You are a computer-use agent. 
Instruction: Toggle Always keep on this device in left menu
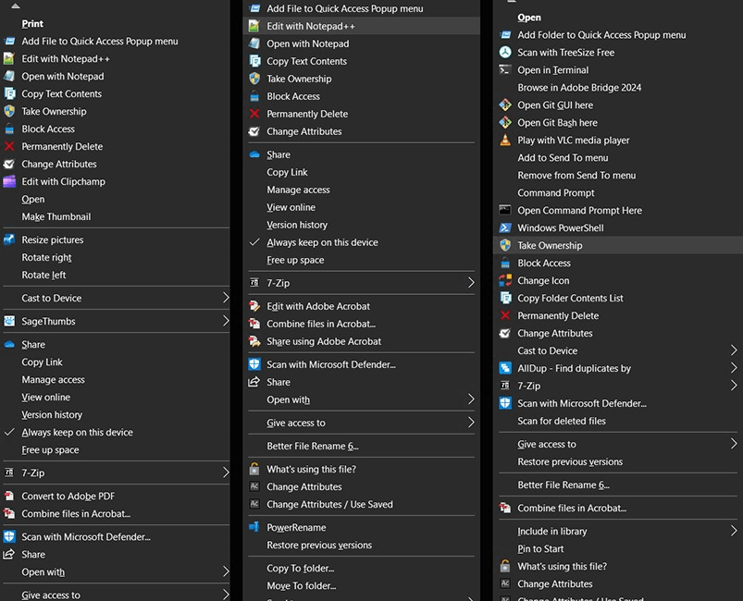pos(116,433)
